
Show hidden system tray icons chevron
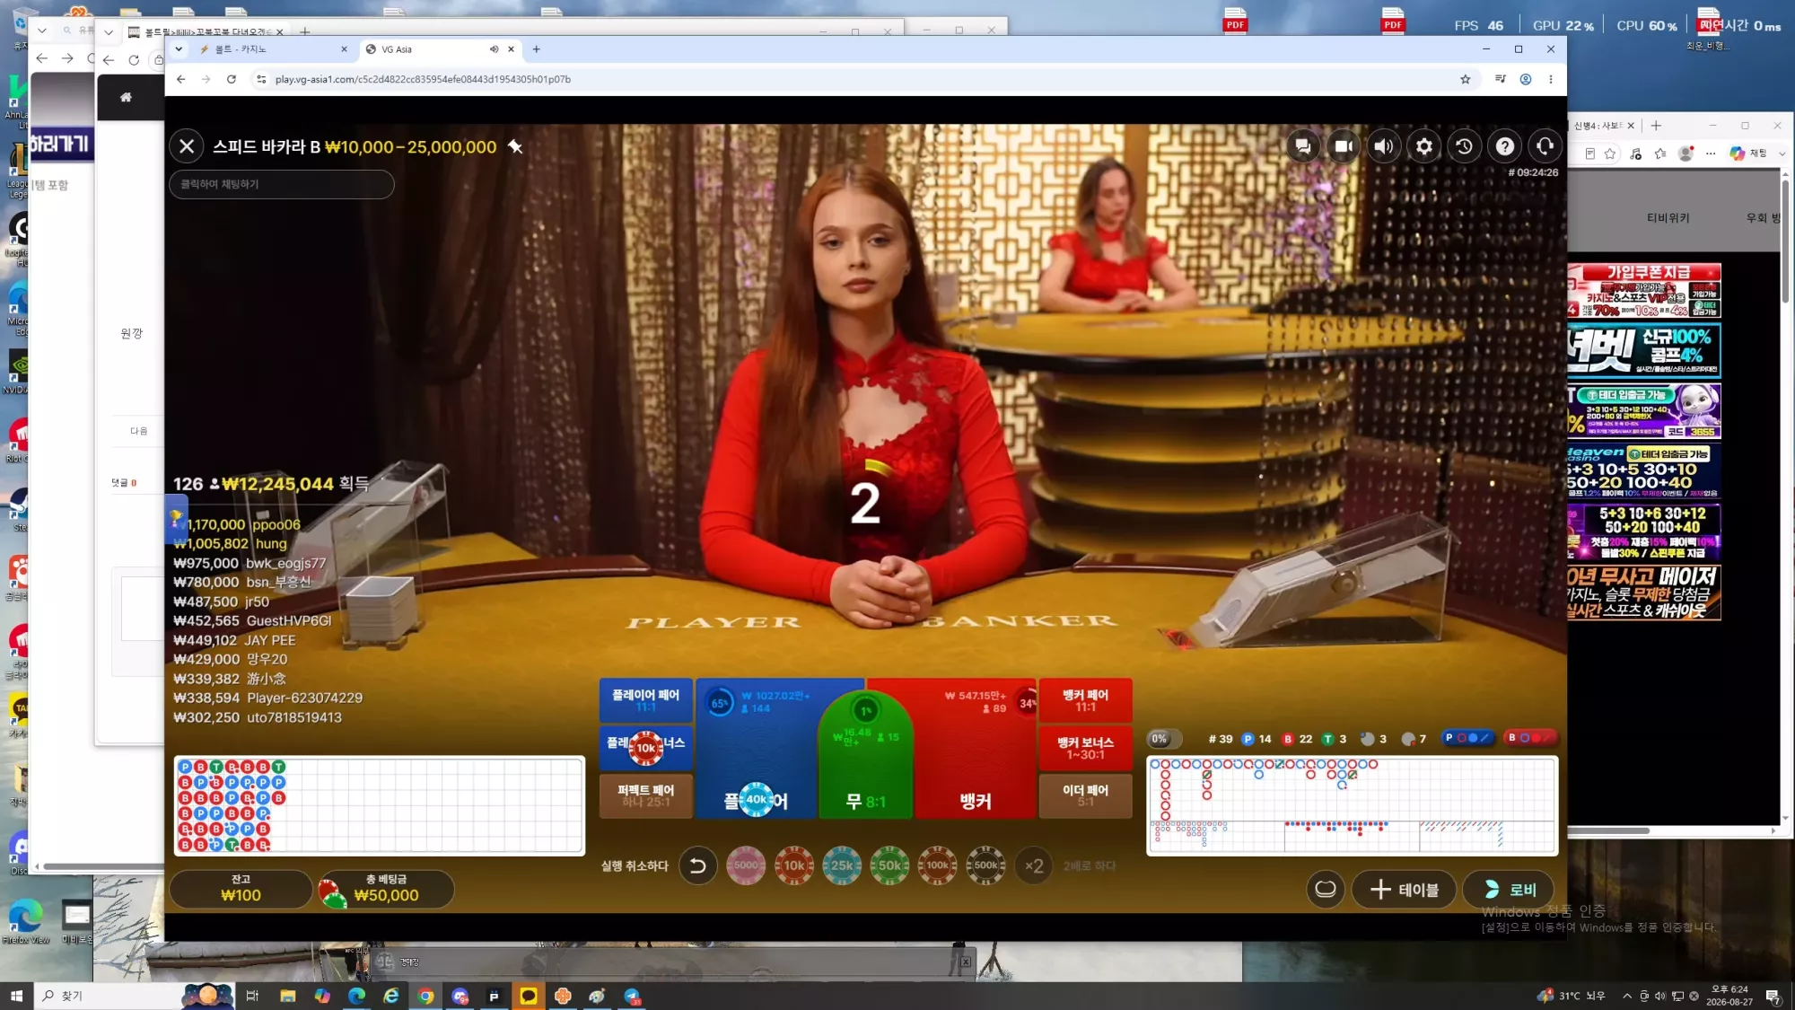click(x=1626, y=996)
